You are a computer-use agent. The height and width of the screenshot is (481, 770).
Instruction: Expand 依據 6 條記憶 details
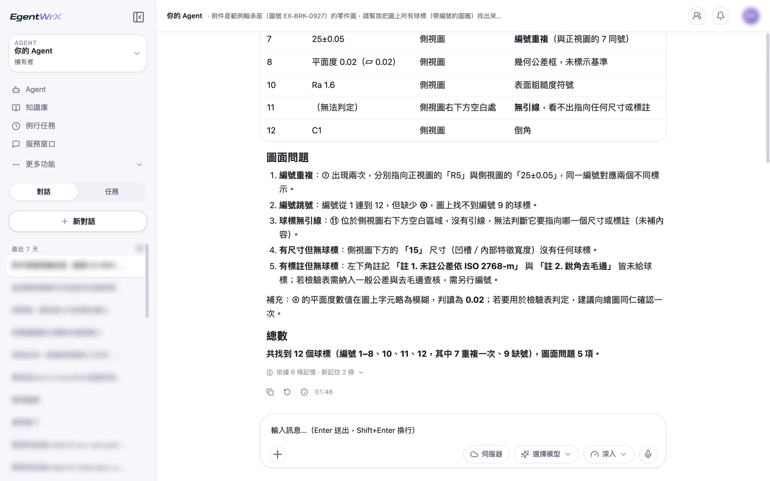315,372
